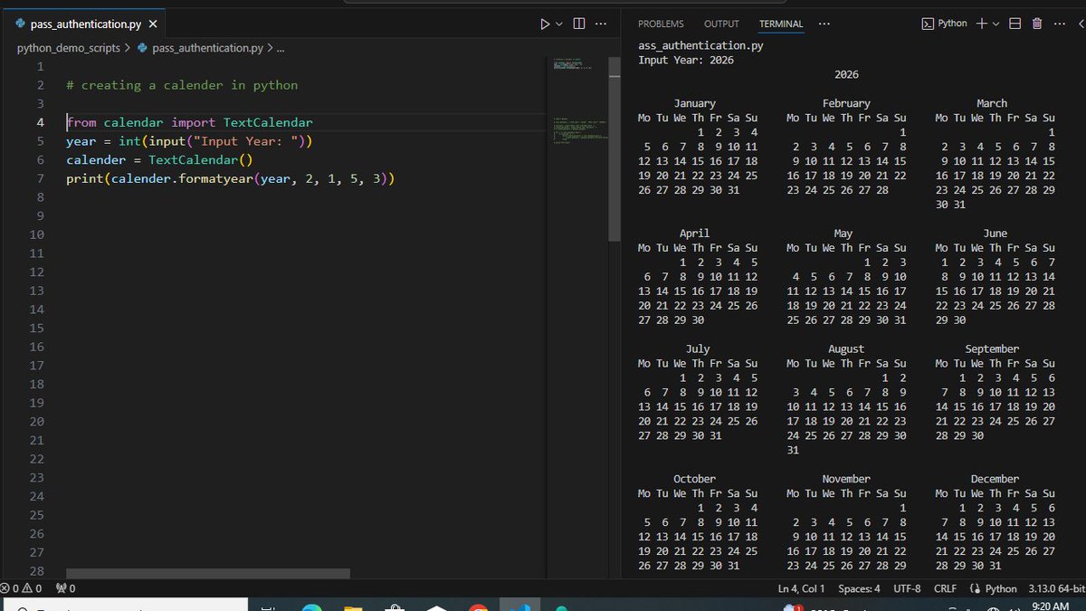Click the editor horizontal scrollbar
The image size is (1086, 611).
pos(208,573)
